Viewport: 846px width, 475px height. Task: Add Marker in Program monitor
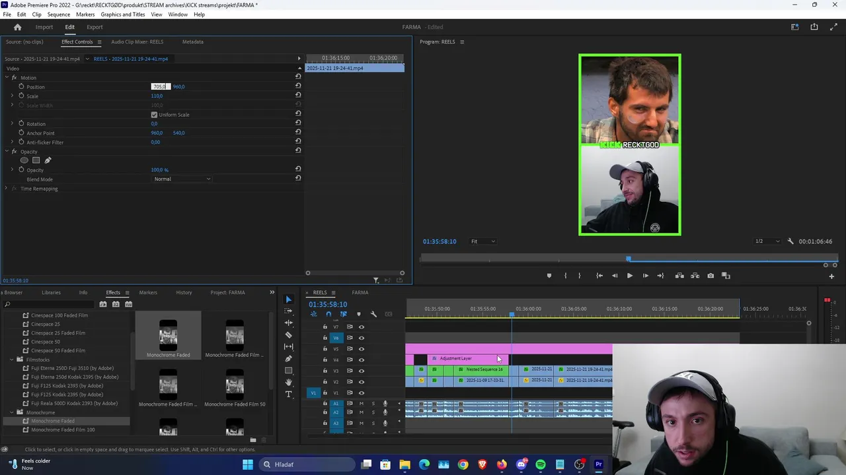[549, 276]
